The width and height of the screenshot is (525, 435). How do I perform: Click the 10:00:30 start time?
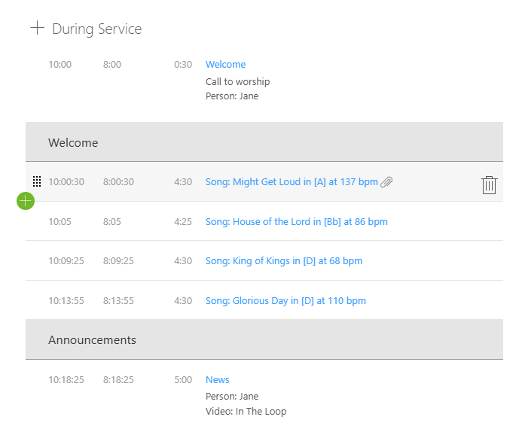pyautogui.click(x=66, y=181)
